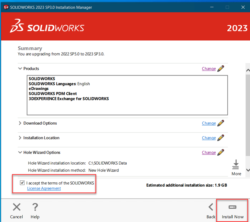Viewport: 250px width, 222px height.
Task: Click the More download arrow icon
Action: [x=236, y=165]
